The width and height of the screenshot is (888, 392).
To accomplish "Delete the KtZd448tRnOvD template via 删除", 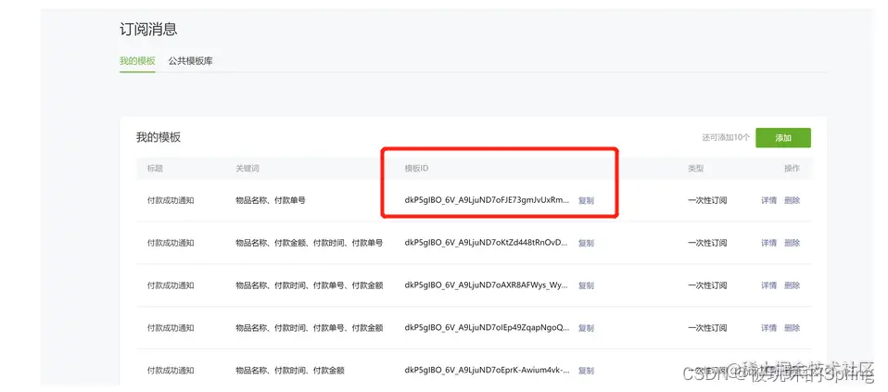I will point(792,243).
